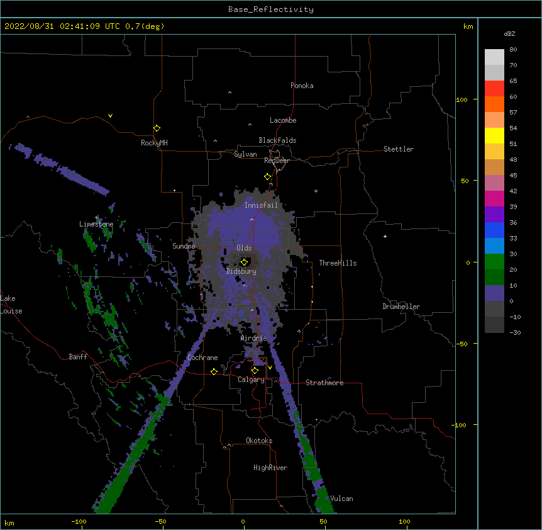Image resolution: width=542 pixels, height=530 pixels.
Task: Click the RedDeer city label
Action: (x=277, y=161)
